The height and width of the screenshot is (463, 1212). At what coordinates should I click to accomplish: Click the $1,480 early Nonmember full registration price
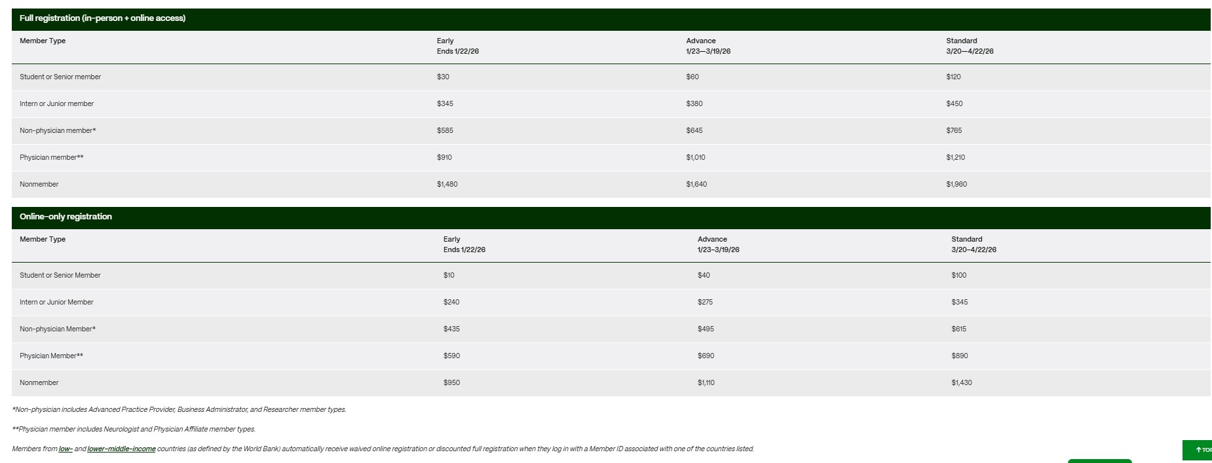pyautogui.click(x=447, y=185)
